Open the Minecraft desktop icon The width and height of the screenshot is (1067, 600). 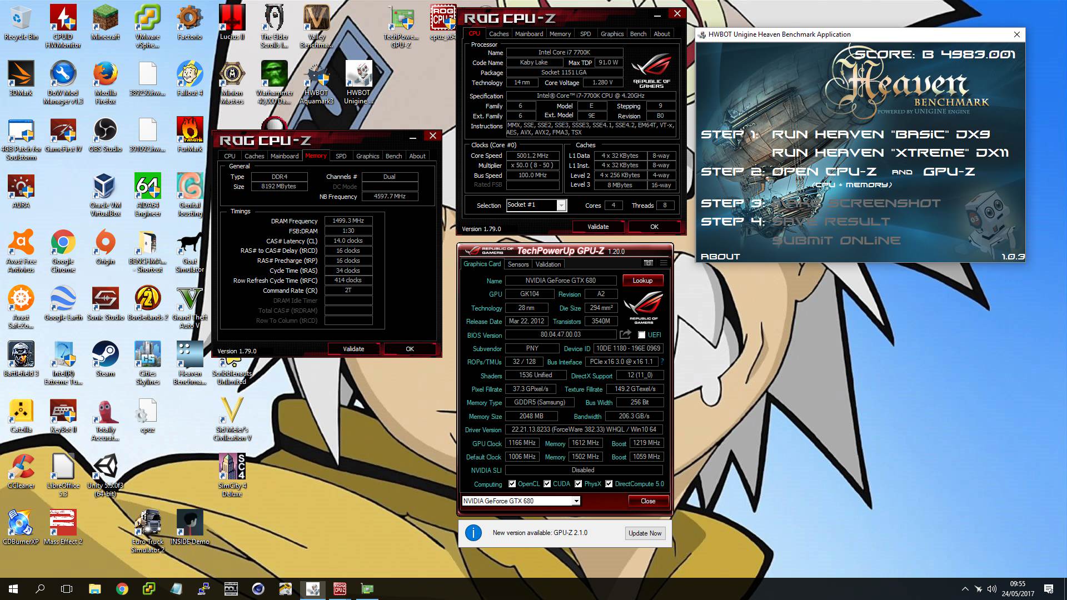105,22
